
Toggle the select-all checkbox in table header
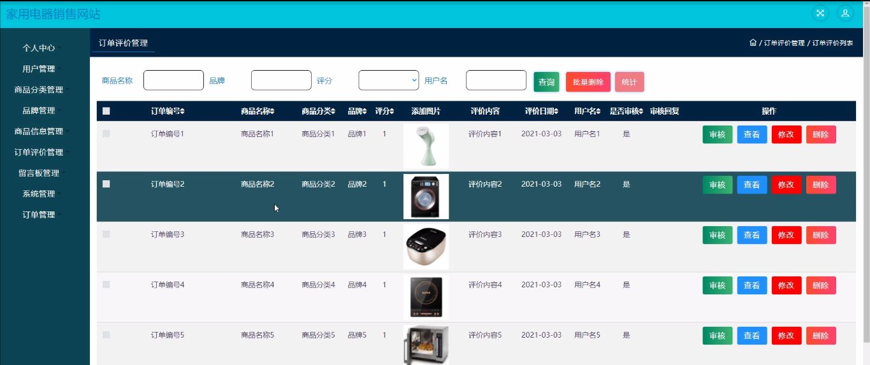106,111
